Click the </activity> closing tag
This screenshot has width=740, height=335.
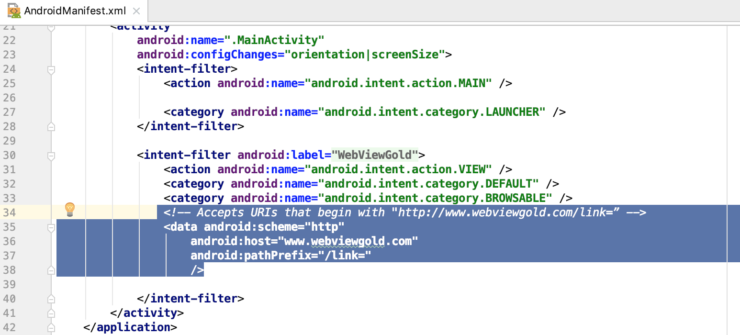click(x=147, y=313)
